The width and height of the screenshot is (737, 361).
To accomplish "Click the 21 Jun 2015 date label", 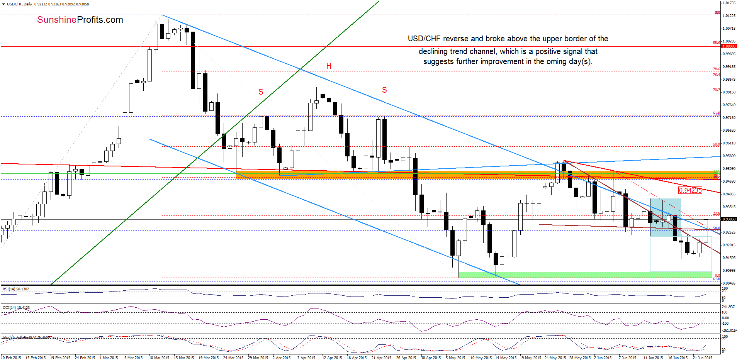I will click(703, 358).
